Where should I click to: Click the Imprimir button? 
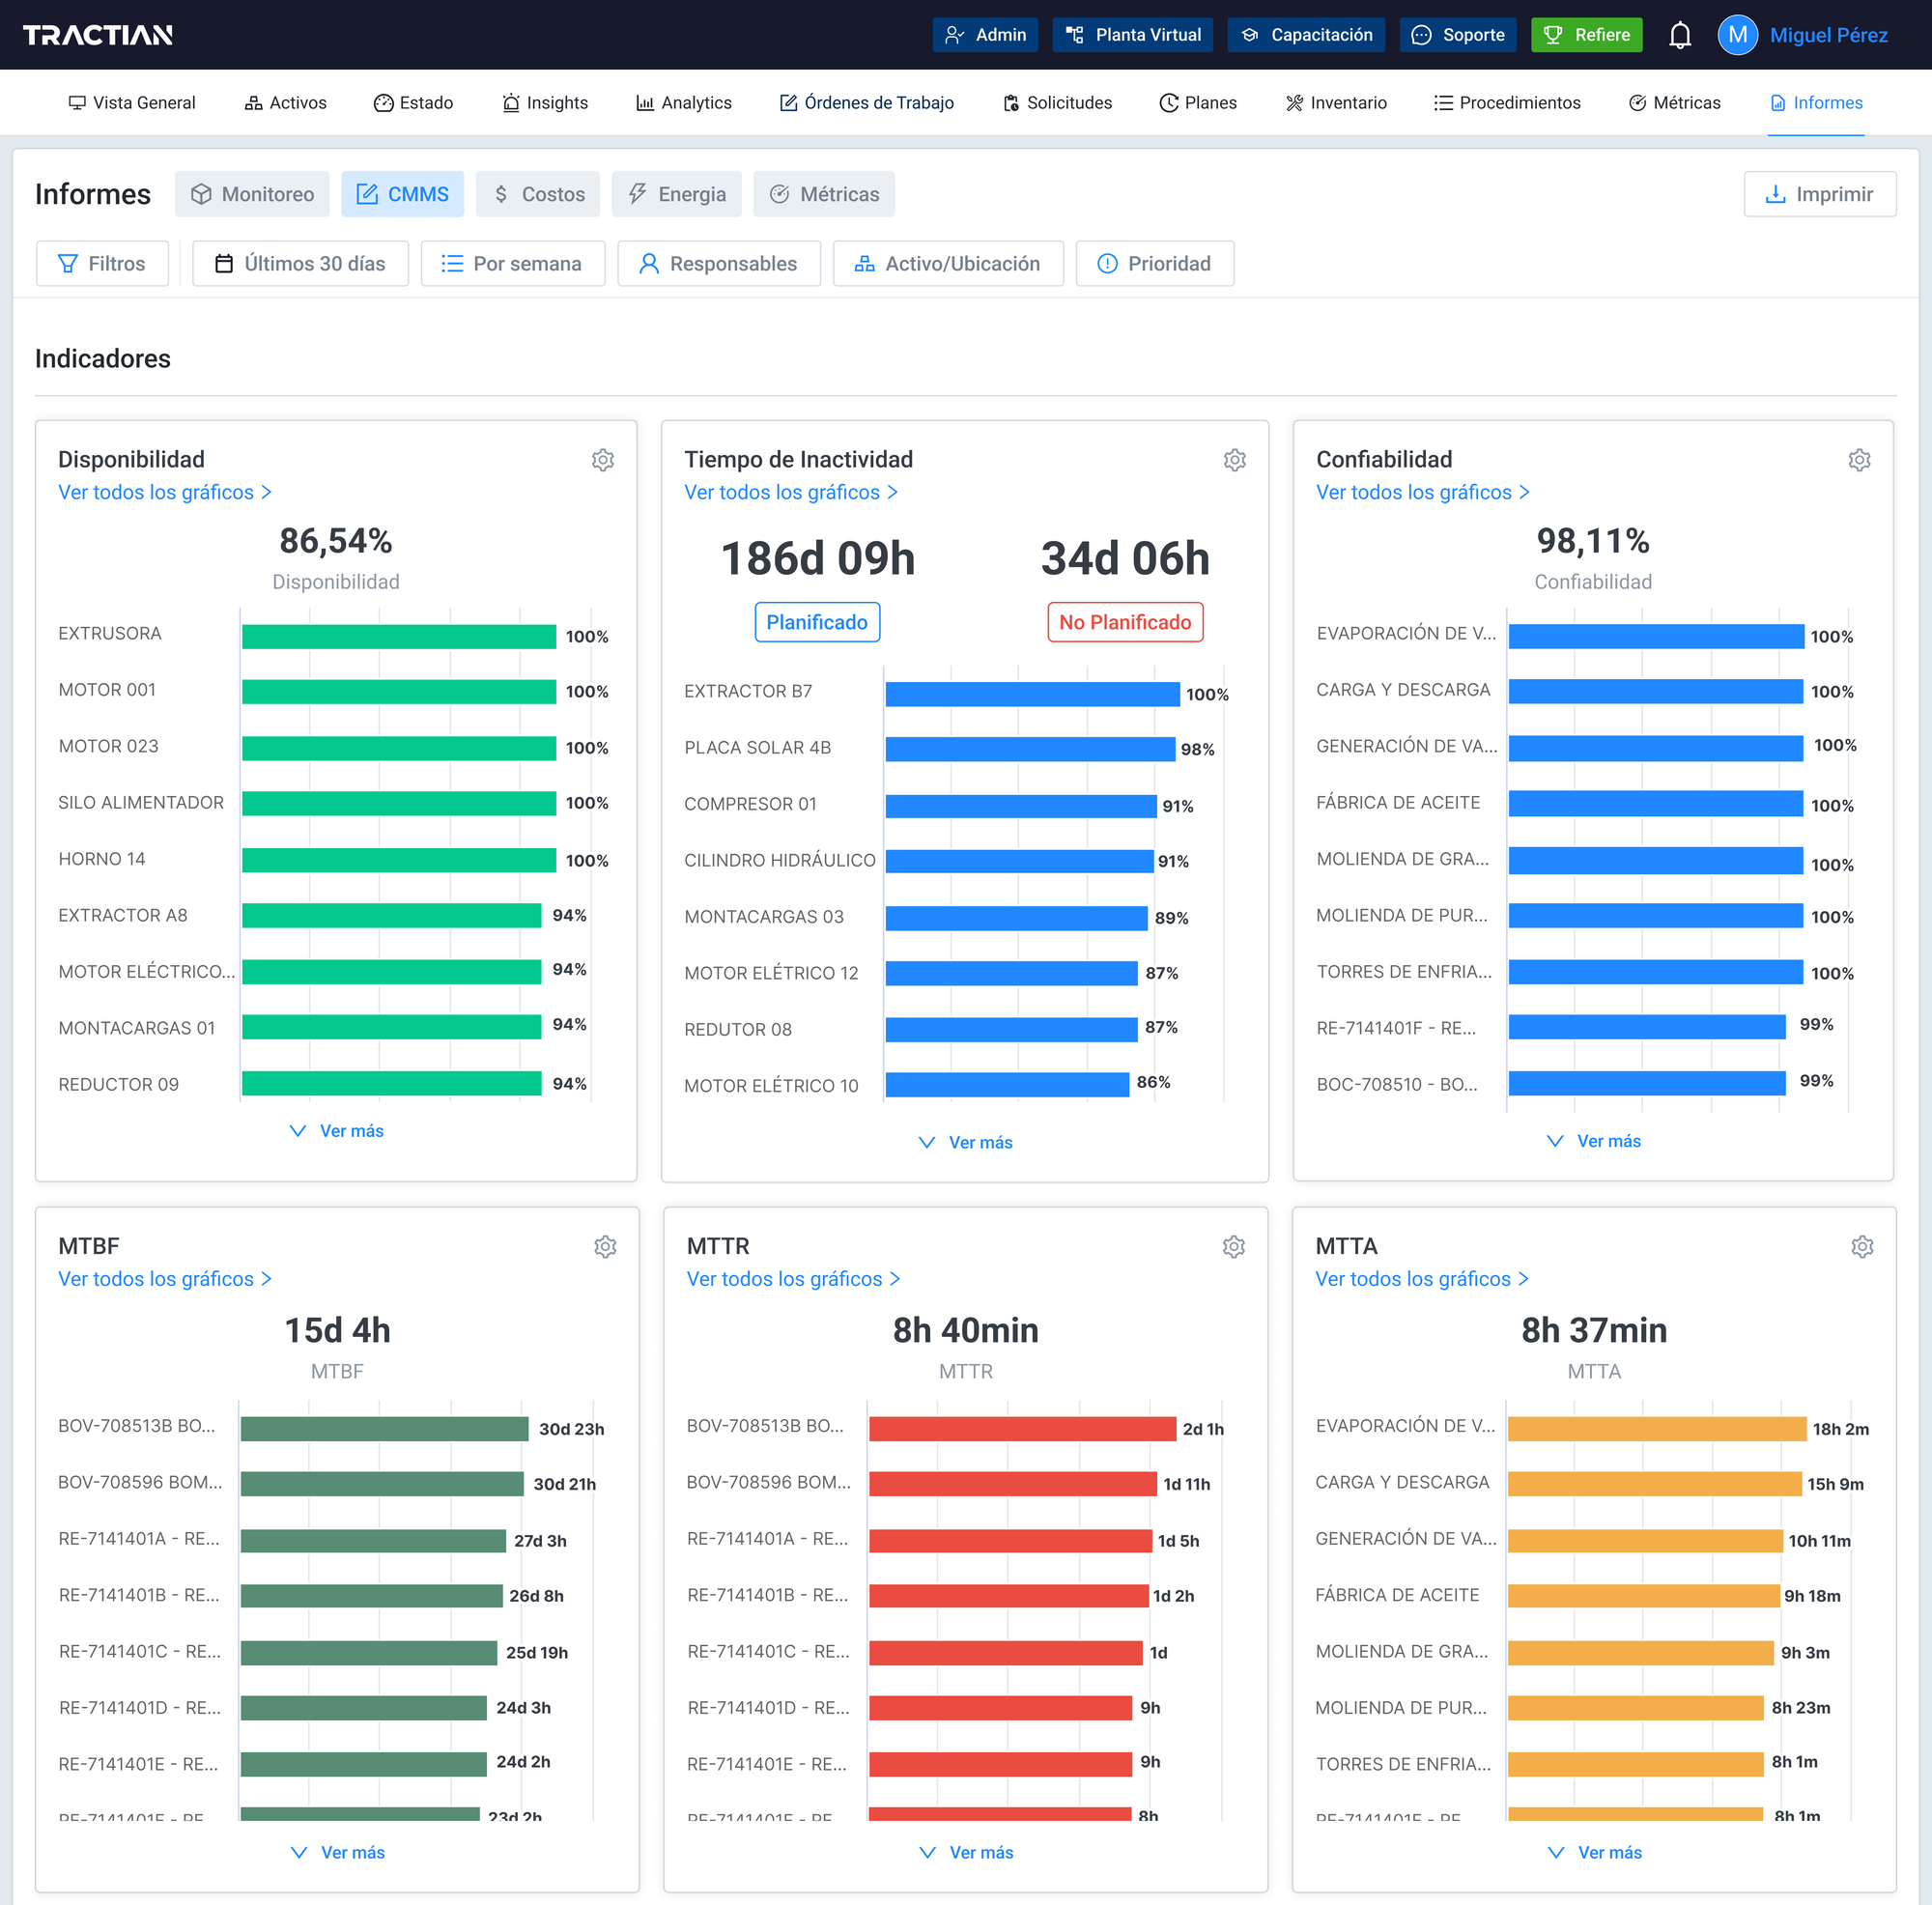click(x=1818, y=194)
